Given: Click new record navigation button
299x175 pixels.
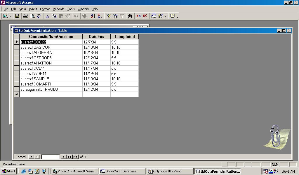Looking at the screenshot, I should [76, 157].
